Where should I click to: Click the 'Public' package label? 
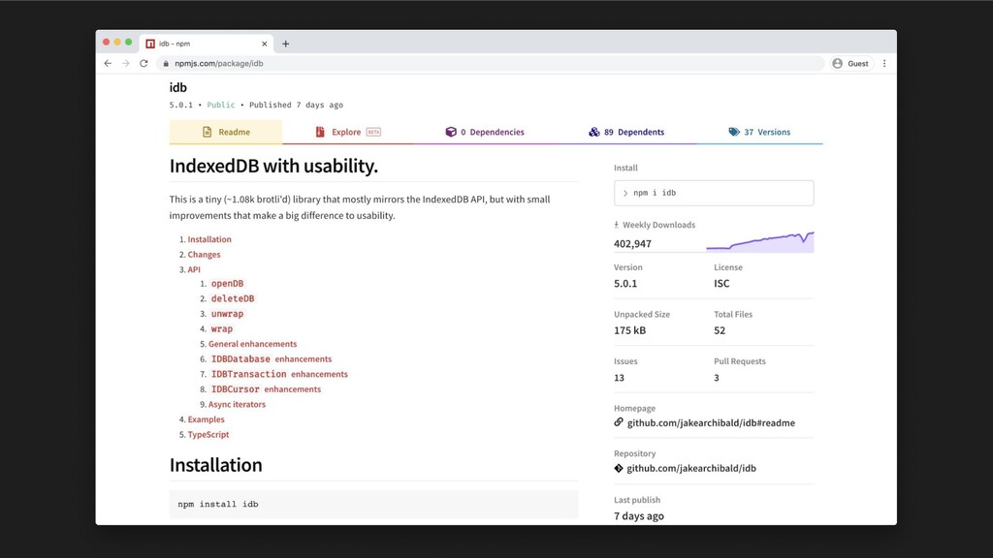point(220,105)
